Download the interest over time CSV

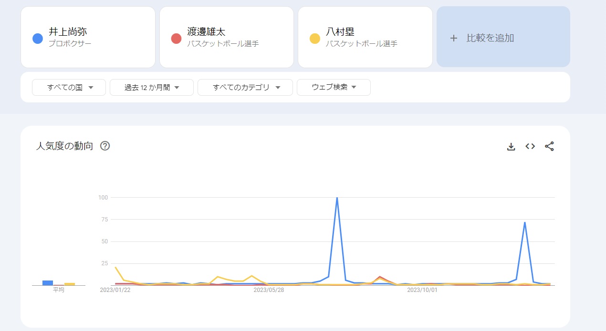(511, 147)
